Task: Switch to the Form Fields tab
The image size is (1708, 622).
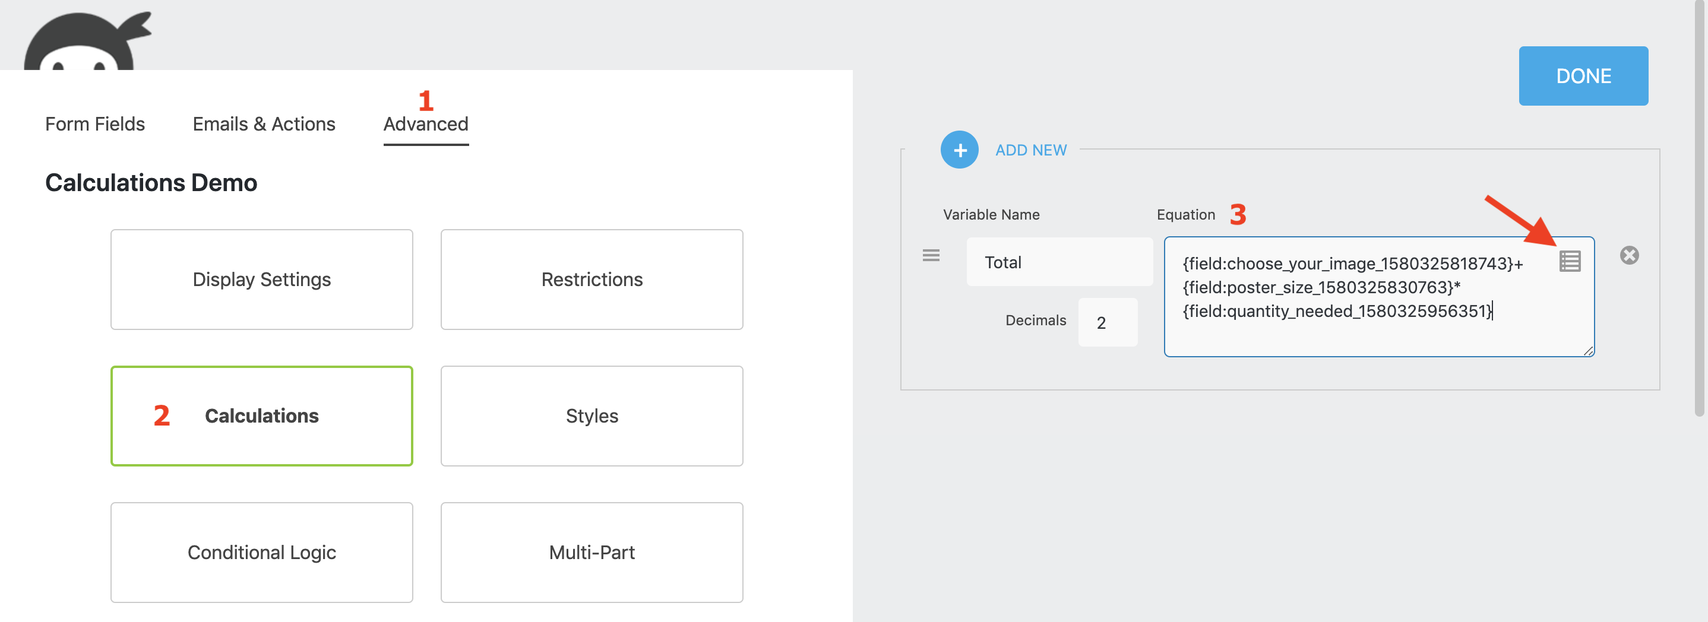Action: click(x=94, y=124)
